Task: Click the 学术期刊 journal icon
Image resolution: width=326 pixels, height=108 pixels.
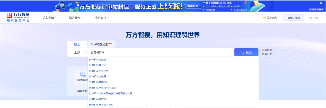Action: click(83, 74)
